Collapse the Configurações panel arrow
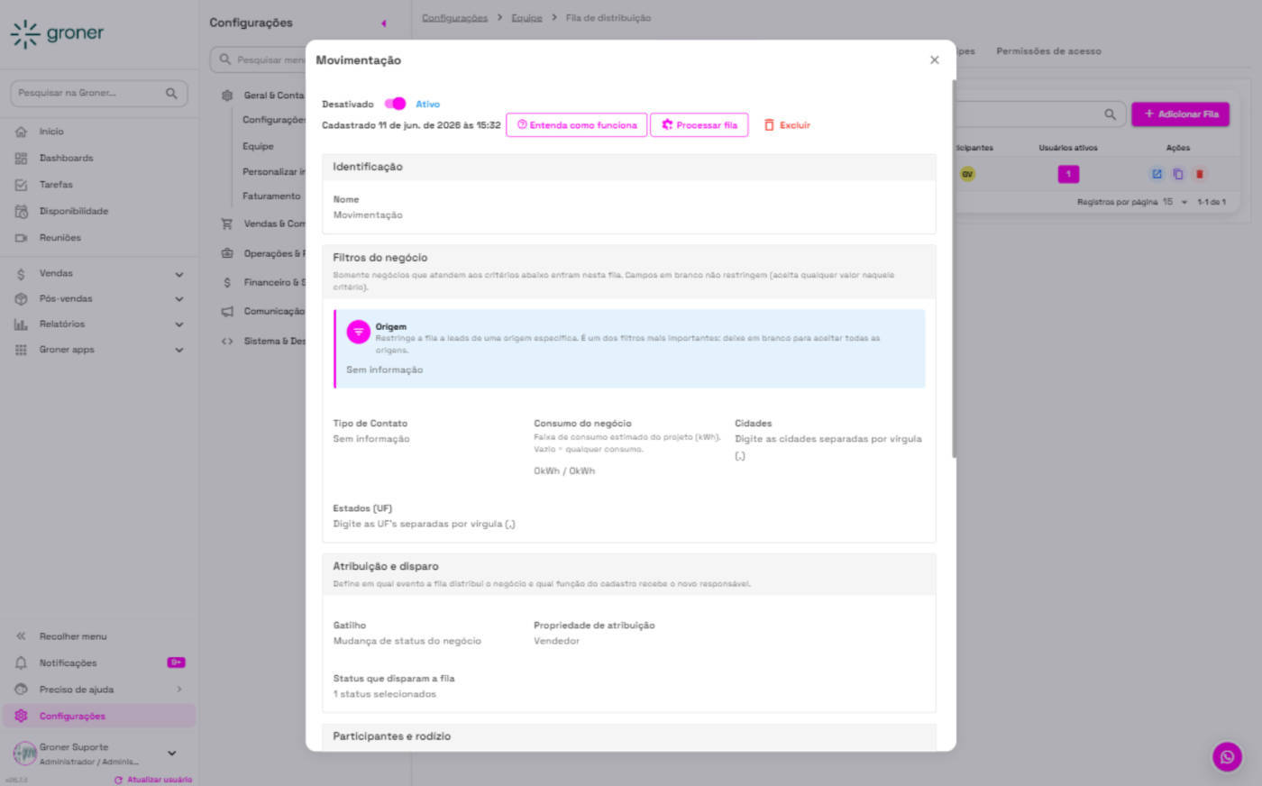Image resolution: width=1262 pixels, height=786 pixels. point(383,23)
